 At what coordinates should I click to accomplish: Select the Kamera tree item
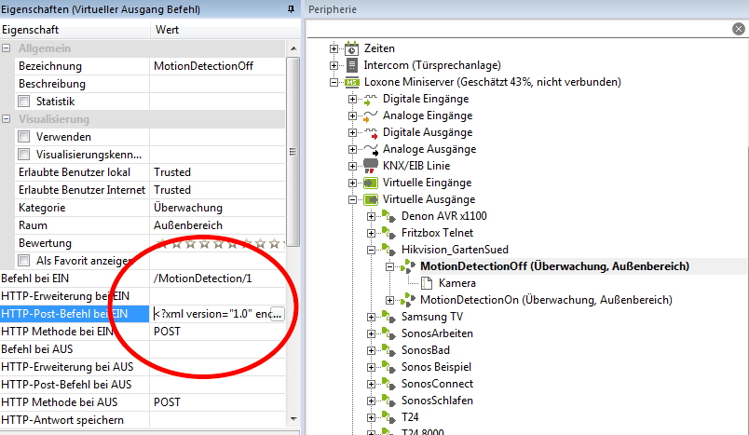click(456, 283)
